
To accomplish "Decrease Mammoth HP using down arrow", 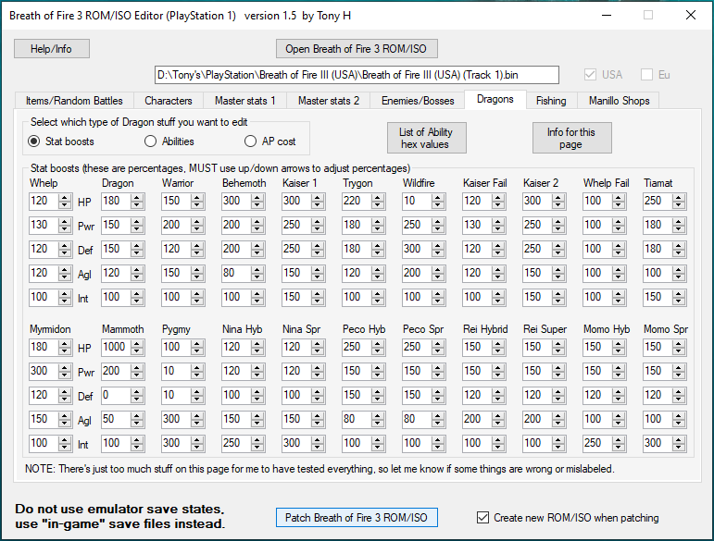I will pos(137,350).
